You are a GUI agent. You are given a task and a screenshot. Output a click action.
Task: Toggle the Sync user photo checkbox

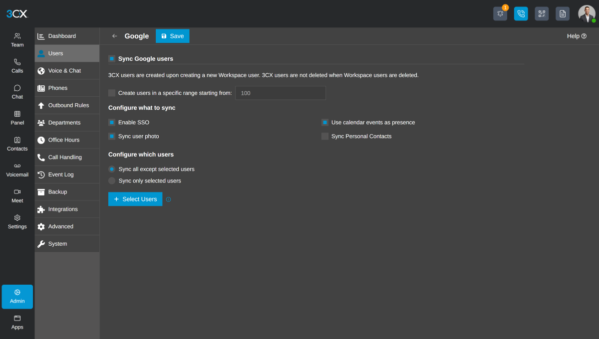click(x=112, y=136)
